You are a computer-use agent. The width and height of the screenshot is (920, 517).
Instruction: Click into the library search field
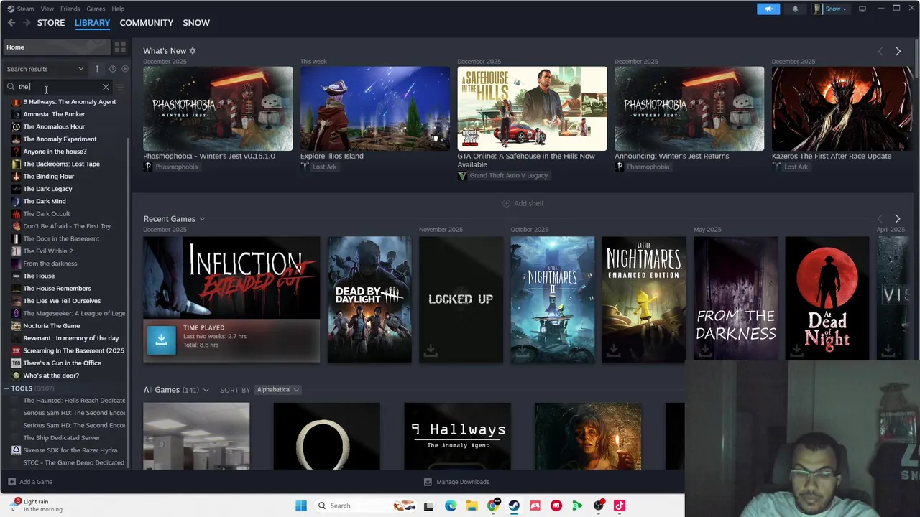click(57, 87)
